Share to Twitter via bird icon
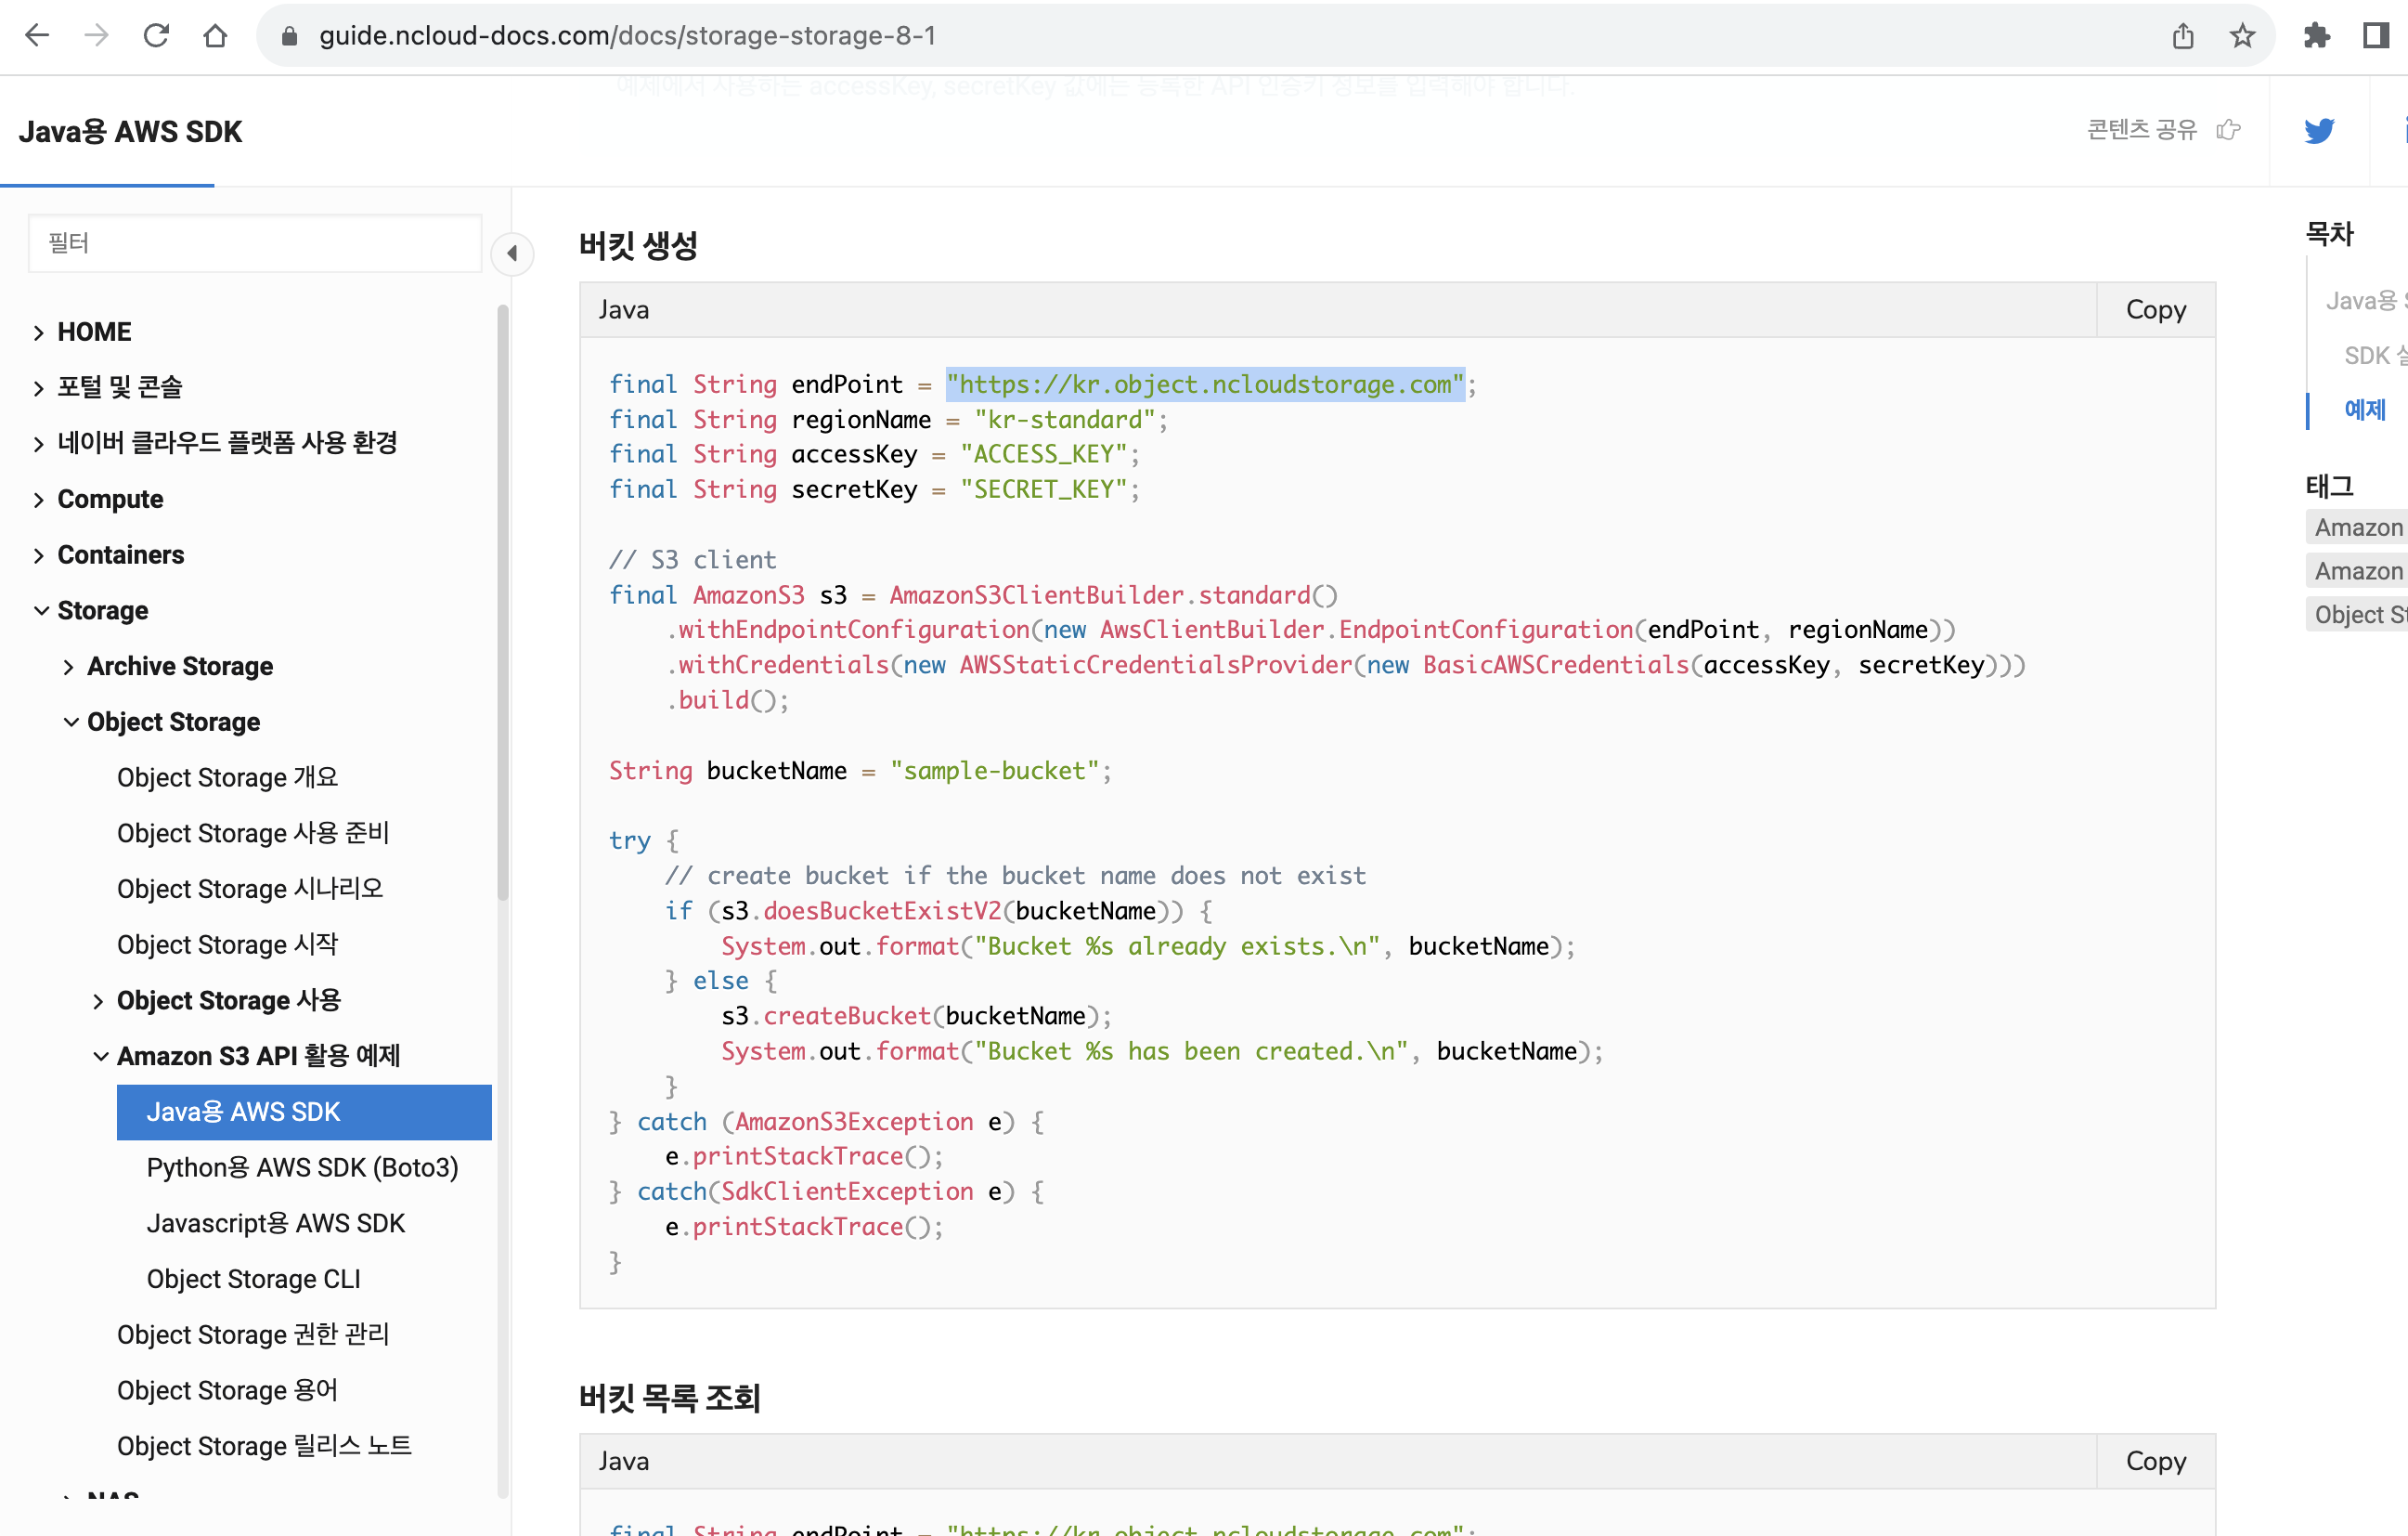 point(2319,130)
